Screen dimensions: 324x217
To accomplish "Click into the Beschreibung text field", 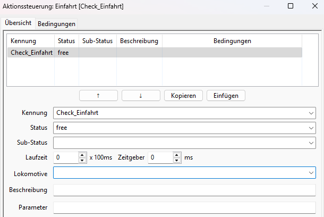I will [x=184, y=190].
